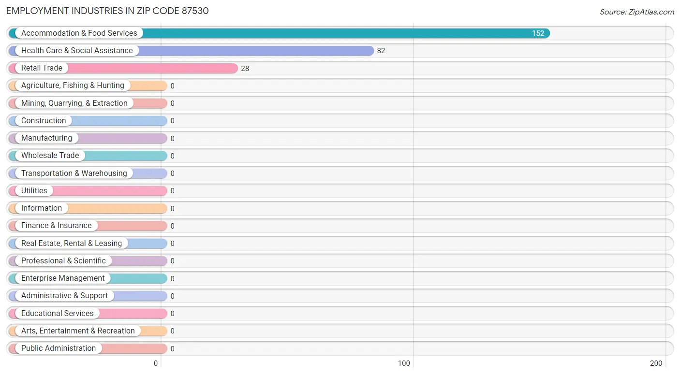Select the Health Care & Social Assistance label

pyautogui.click(x=77, y=50)
